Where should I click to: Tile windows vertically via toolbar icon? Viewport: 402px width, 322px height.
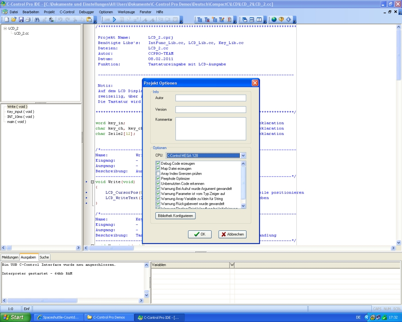[x=259, y=20]
